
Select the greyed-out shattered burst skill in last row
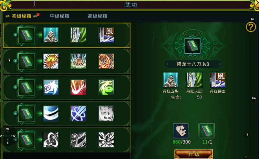pos(106,139)
